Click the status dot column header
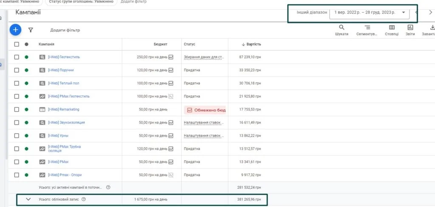Viewport: 435px width, 207px height. coord(26,44)
